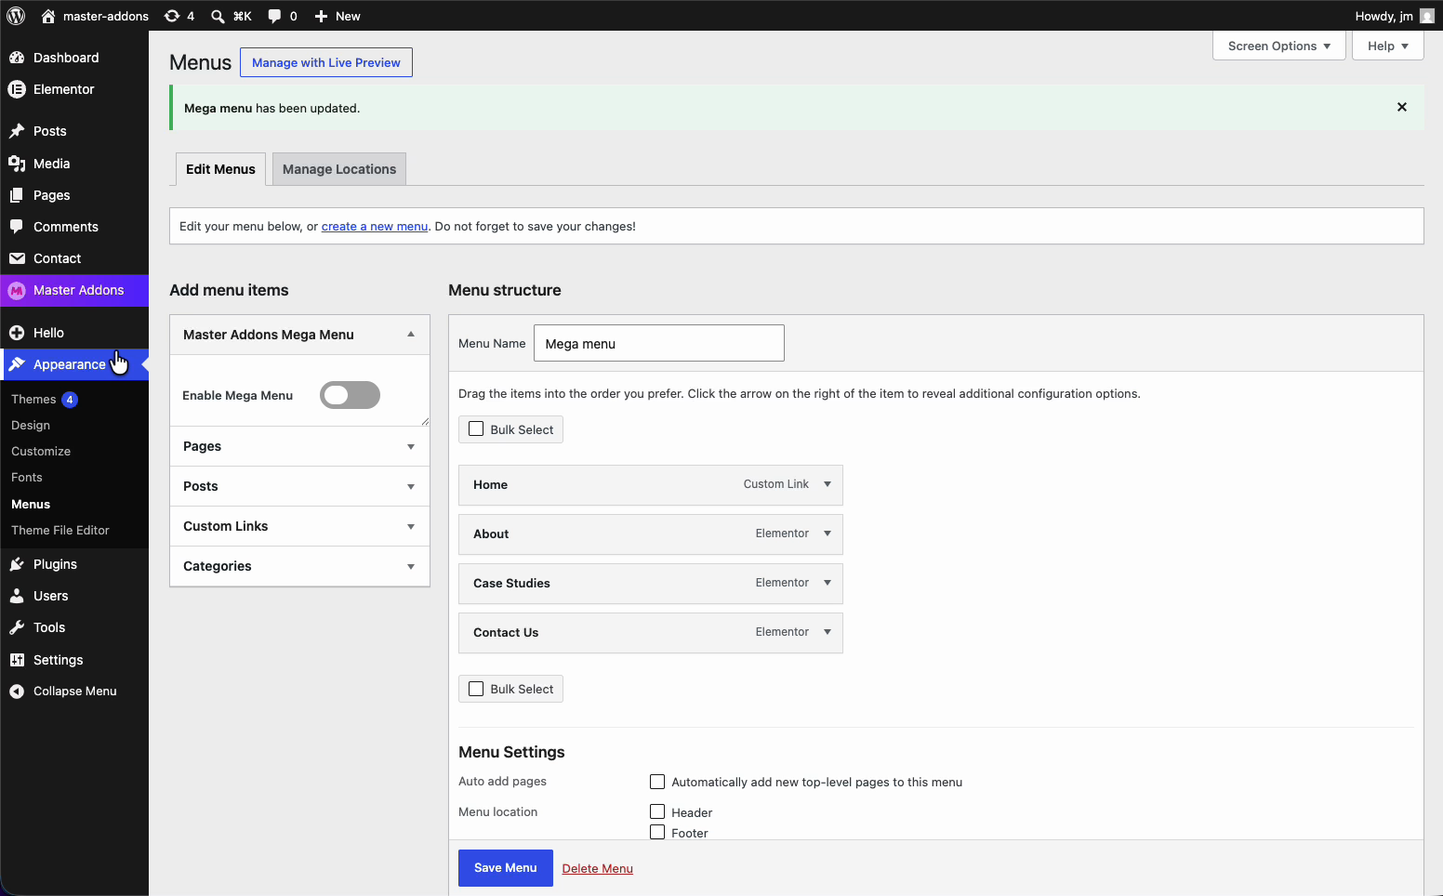Click the Delete Menu link
Viewport: 1443px width, 896px height.
point(598,868)
